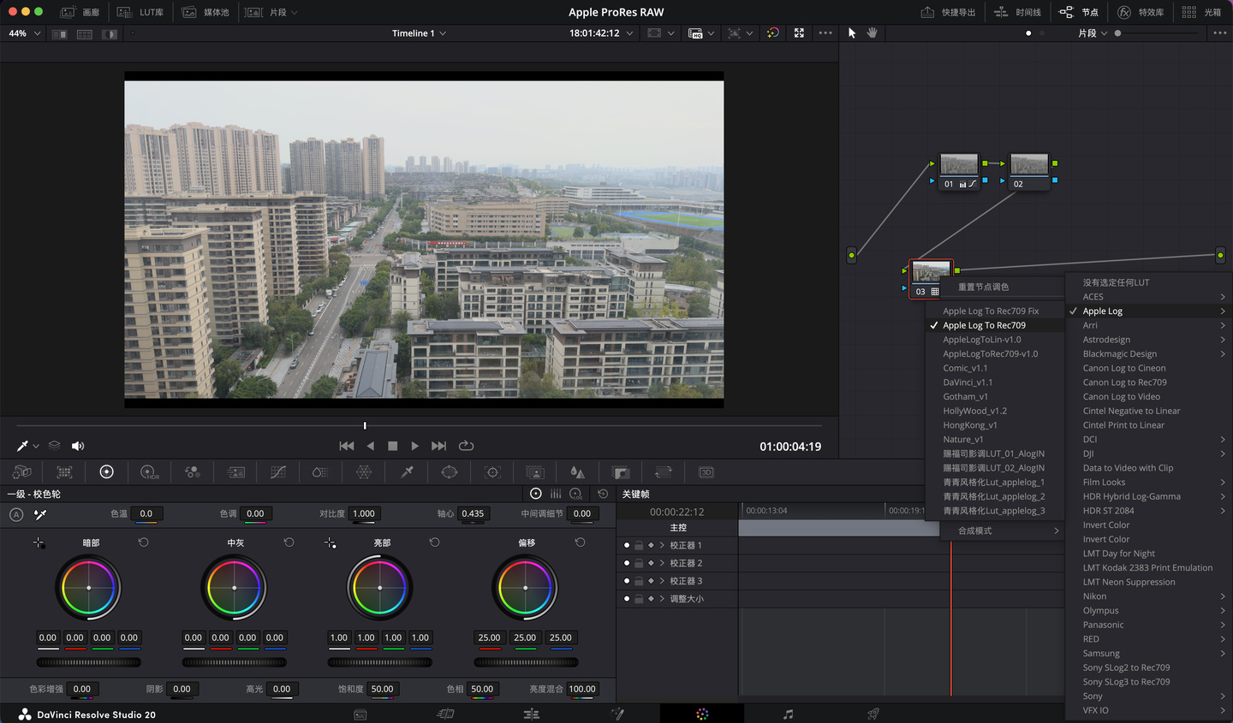
Task: Expand the 校正器 3 keyframe track
Action: [x=662, y=581]
